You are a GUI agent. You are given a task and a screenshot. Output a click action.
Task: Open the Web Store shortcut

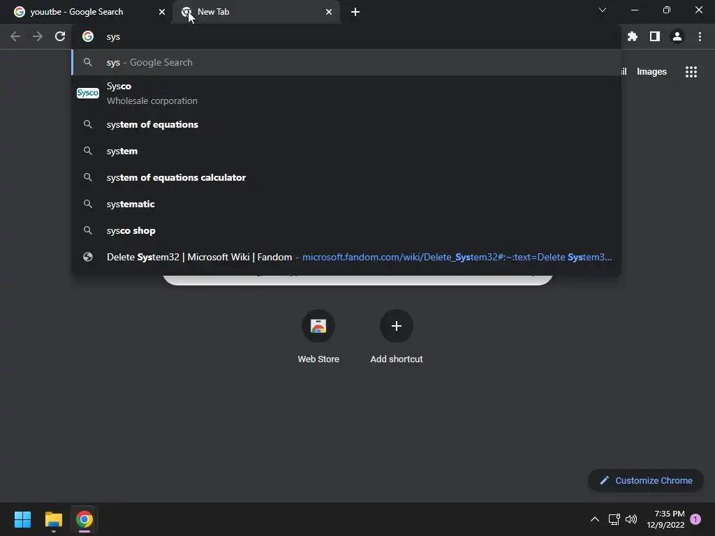(318, 336)
